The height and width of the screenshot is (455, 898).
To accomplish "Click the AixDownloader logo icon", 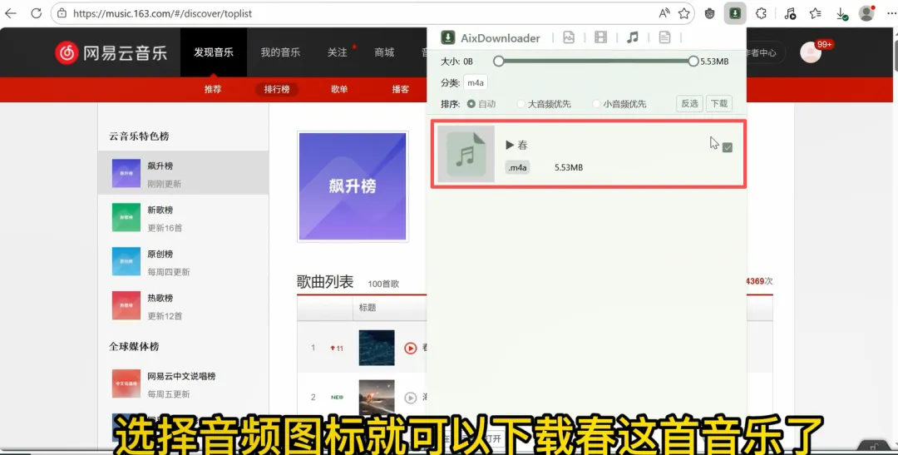I will pos(447,37).
